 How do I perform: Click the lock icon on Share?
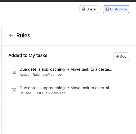pos(84,9)
